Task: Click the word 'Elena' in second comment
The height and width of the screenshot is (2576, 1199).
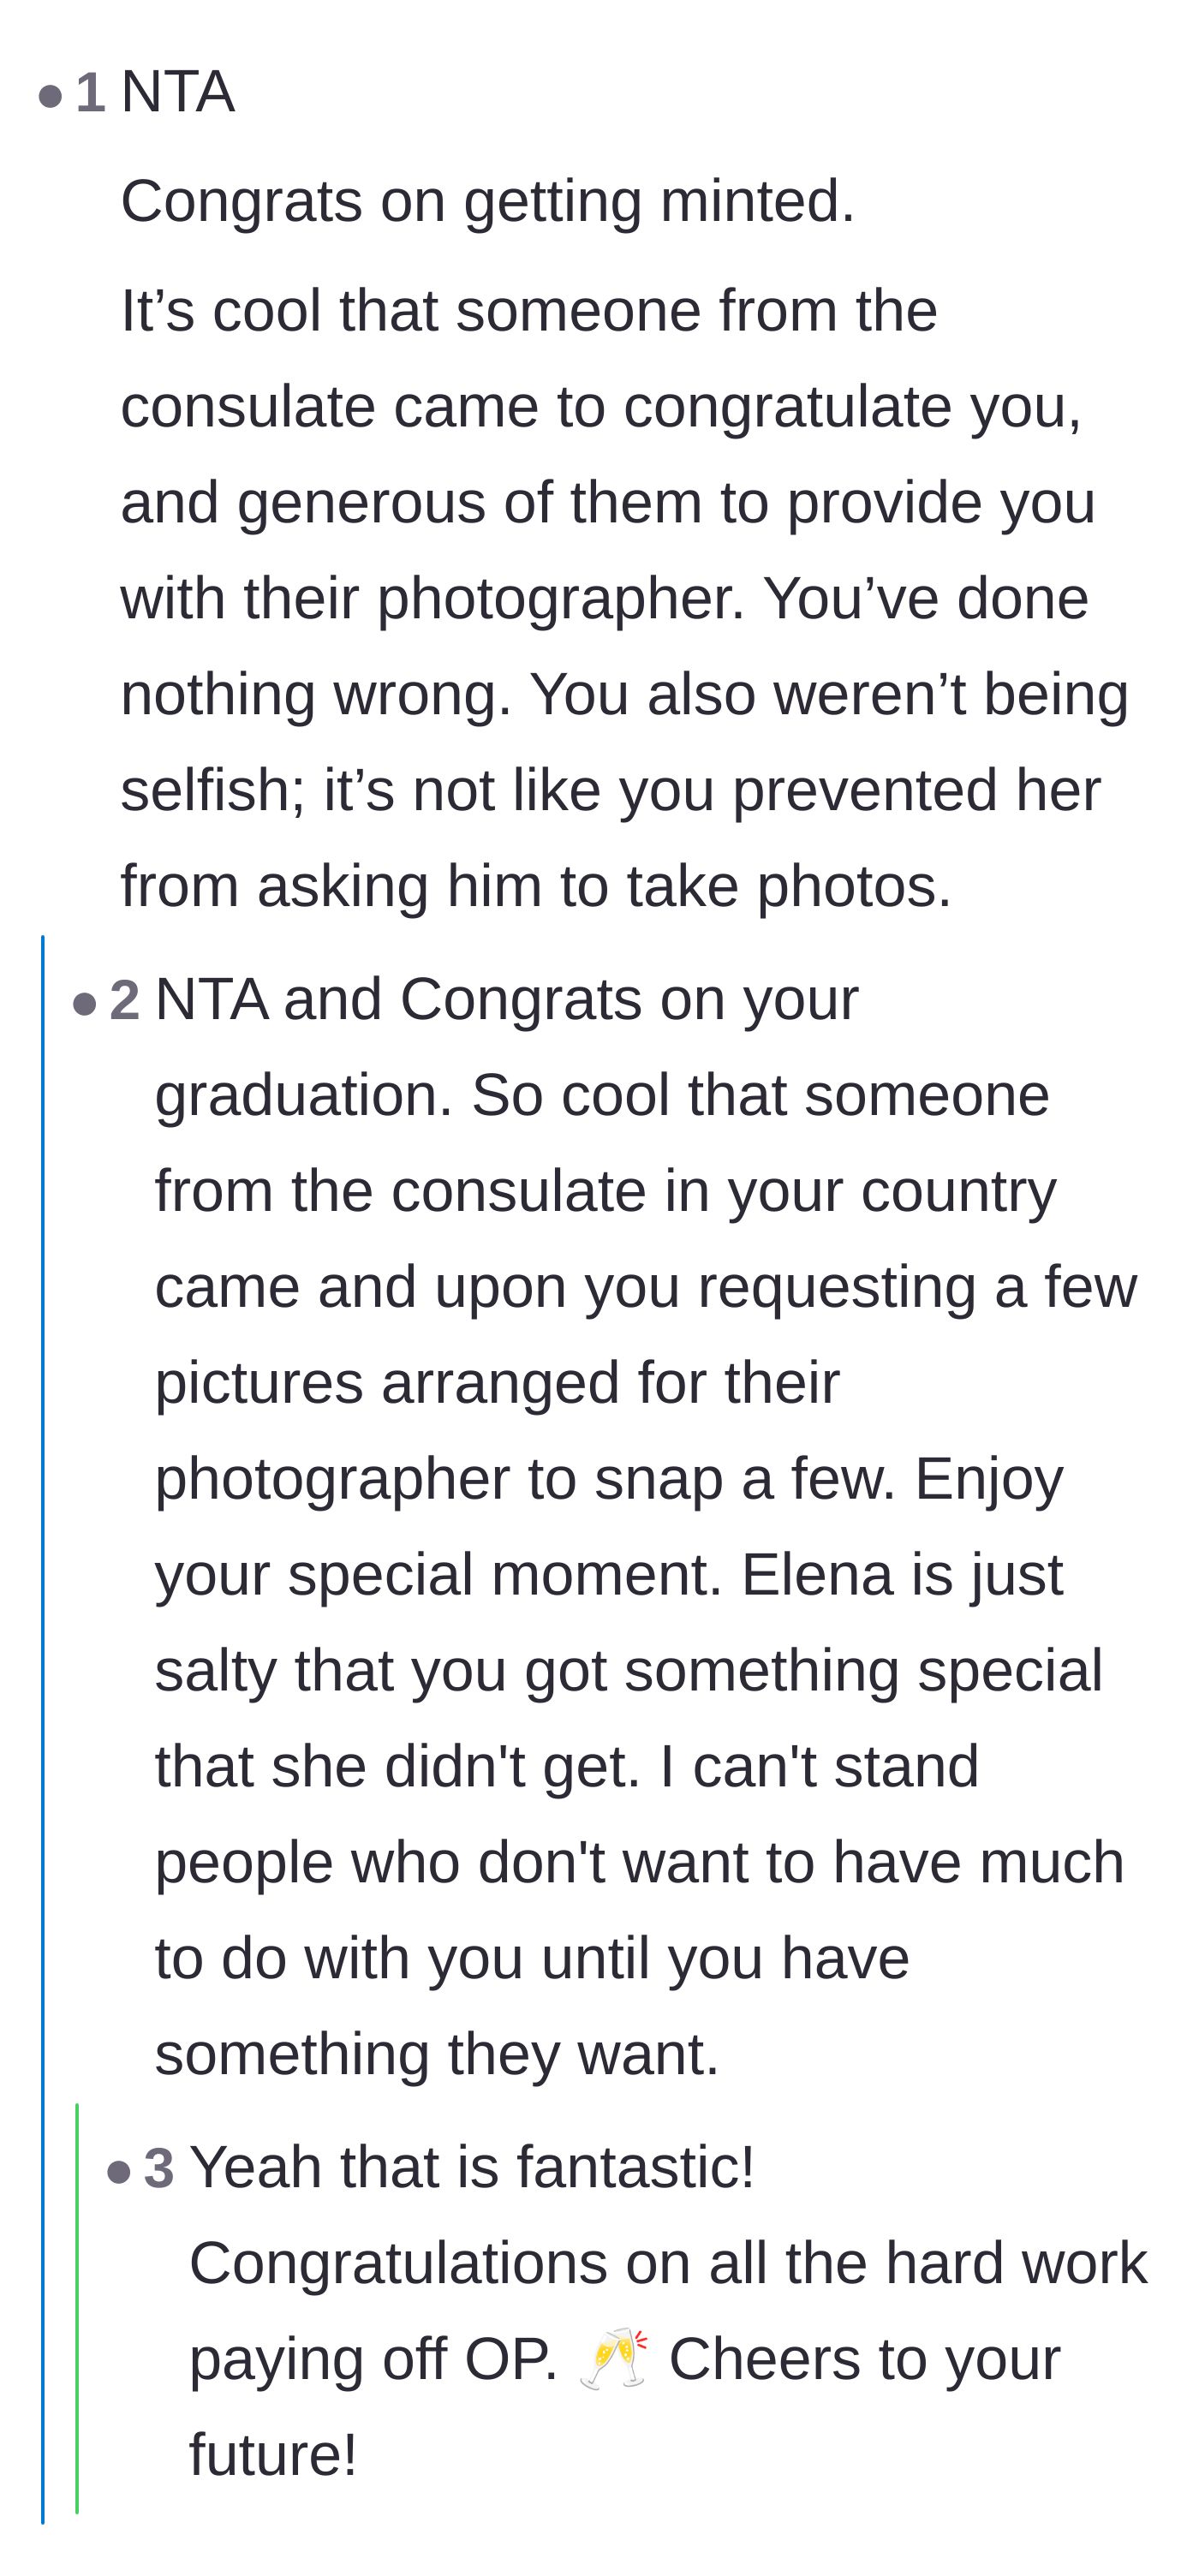Action: [815, 1575]
